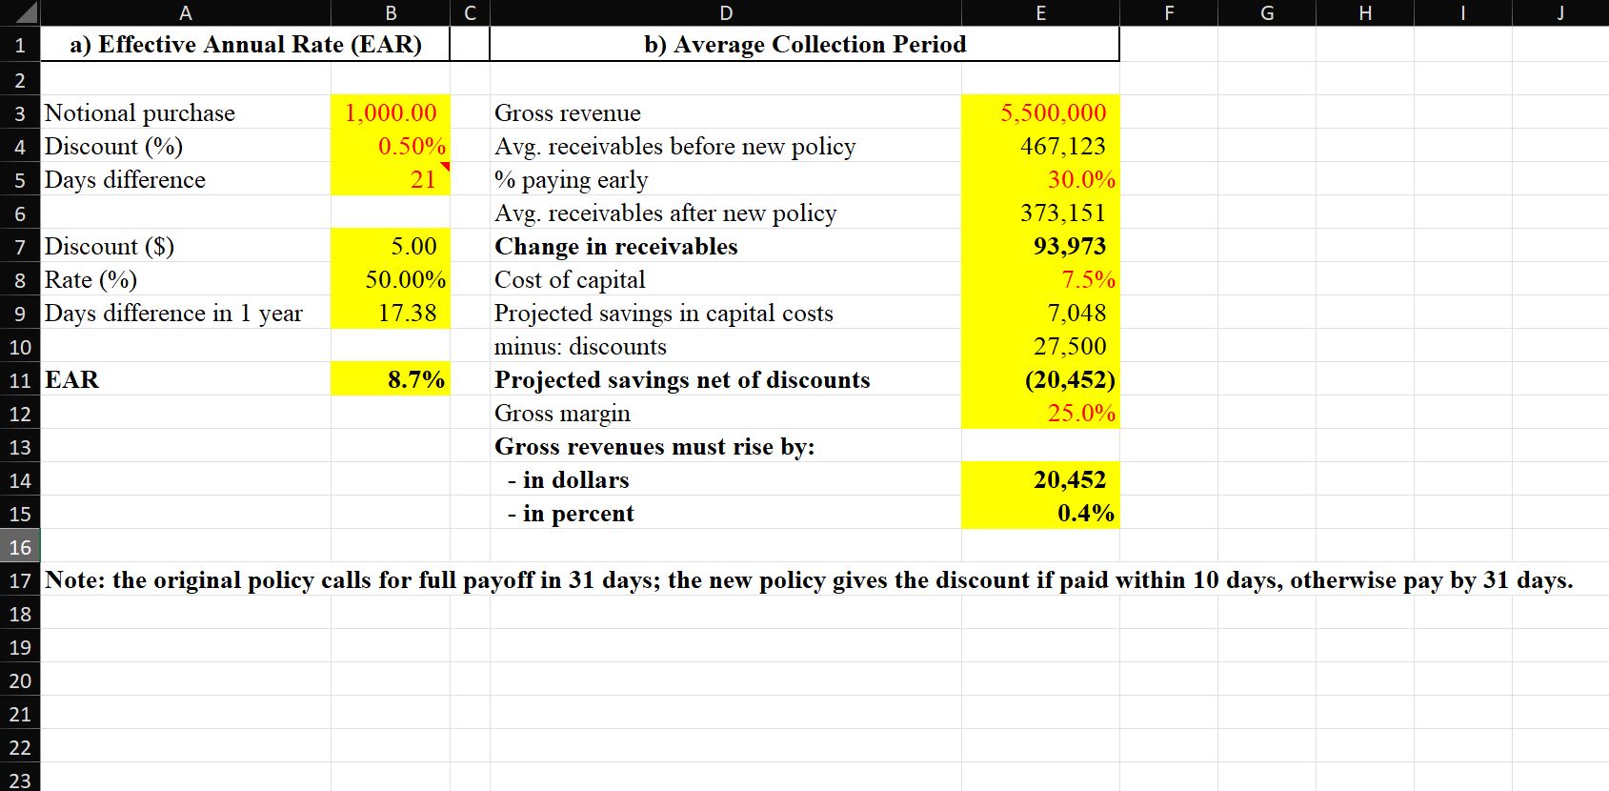
Task: Select the highlighted row 16 header
Action: (20, 547)
